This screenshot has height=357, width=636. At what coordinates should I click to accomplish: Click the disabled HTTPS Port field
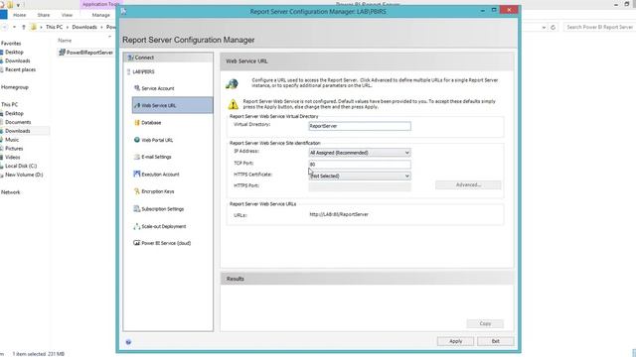pyautogui.click(x=360, y=186)
